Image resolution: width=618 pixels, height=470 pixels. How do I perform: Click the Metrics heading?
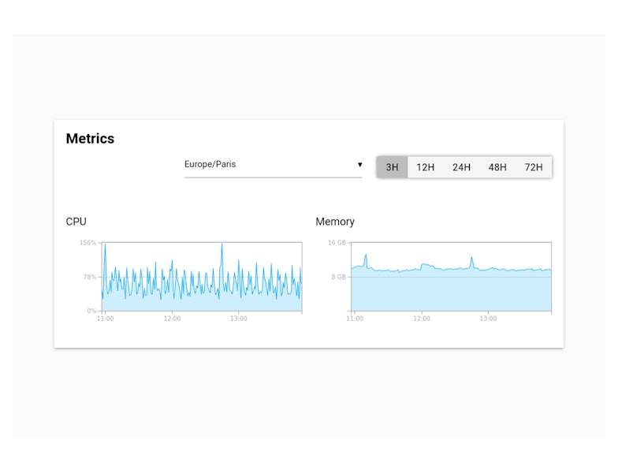(90, 139)
